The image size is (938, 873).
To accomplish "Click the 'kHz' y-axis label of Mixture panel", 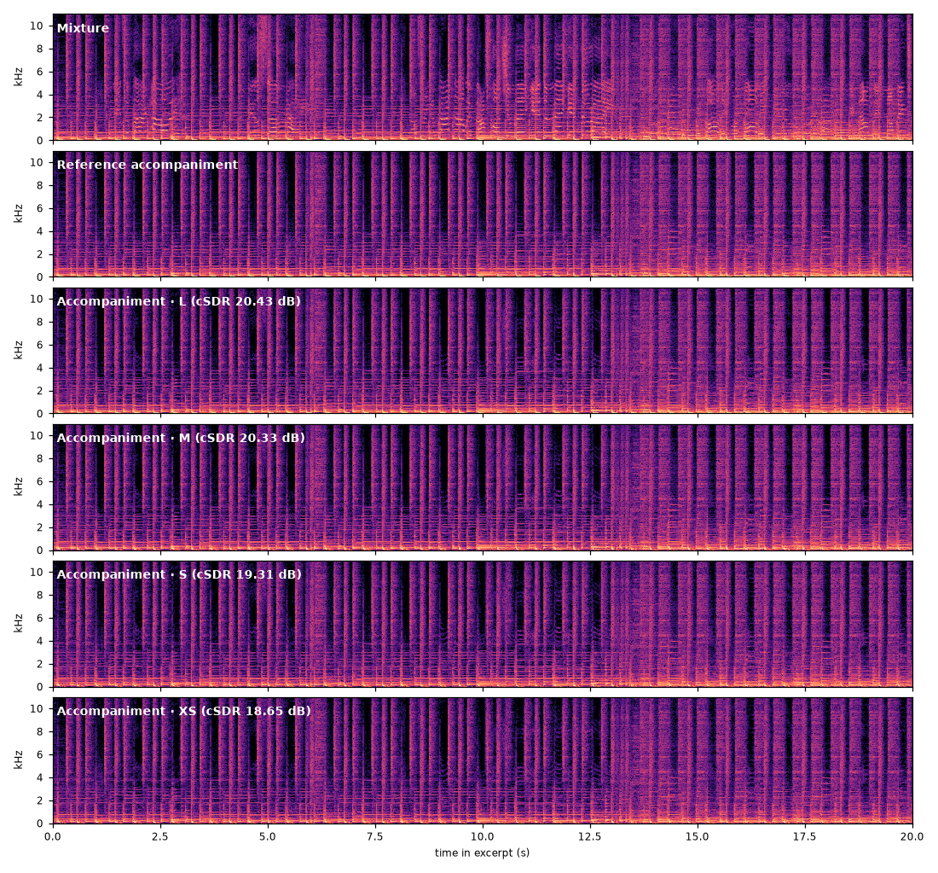I will (x=19, y=78).
